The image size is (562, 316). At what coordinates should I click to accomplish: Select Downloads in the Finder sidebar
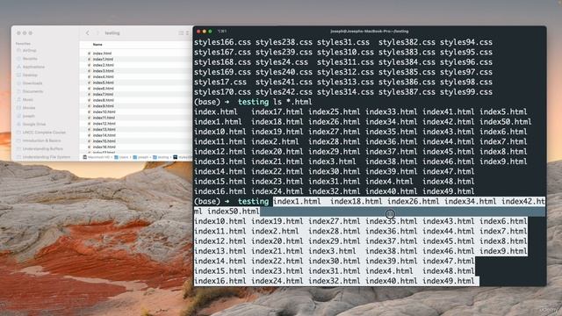(x=32, y=83)
